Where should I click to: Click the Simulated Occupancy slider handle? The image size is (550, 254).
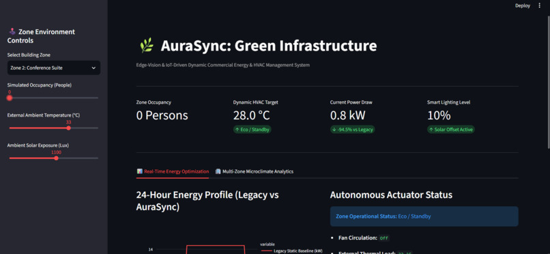[x=10, y=98]
